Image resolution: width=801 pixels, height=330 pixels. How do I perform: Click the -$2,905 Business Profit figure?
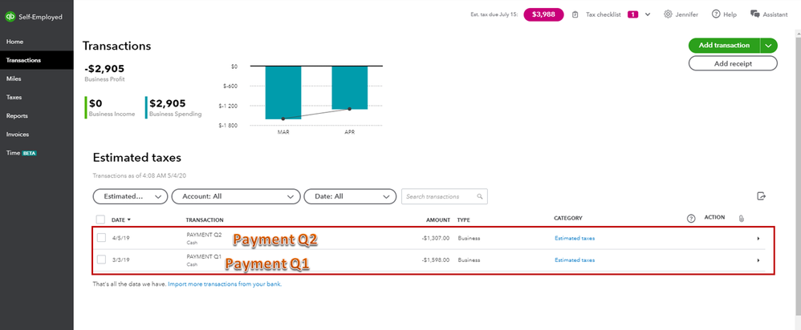[104, 69]
